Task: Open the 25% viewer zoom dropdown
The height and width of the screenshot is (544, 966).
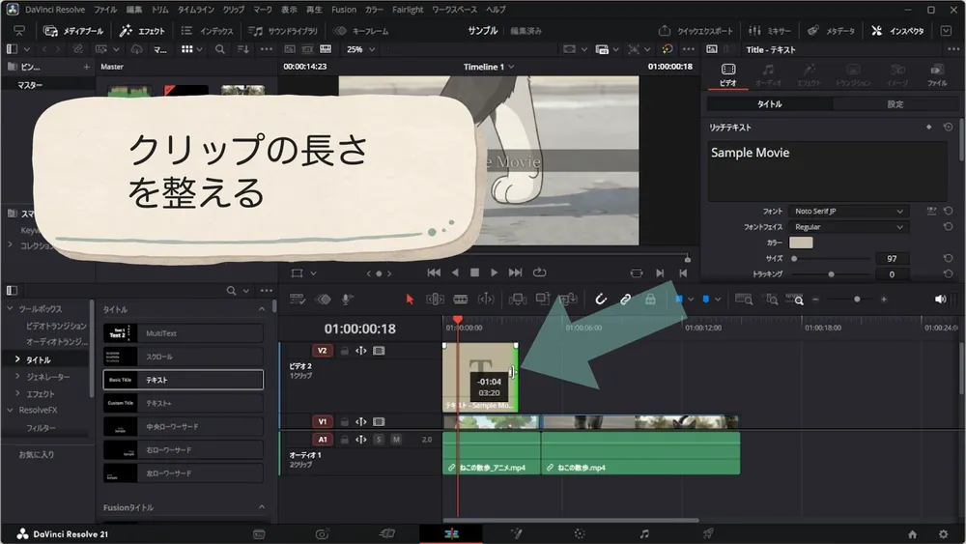Action: pyautogui.click(x=359, y=49)
